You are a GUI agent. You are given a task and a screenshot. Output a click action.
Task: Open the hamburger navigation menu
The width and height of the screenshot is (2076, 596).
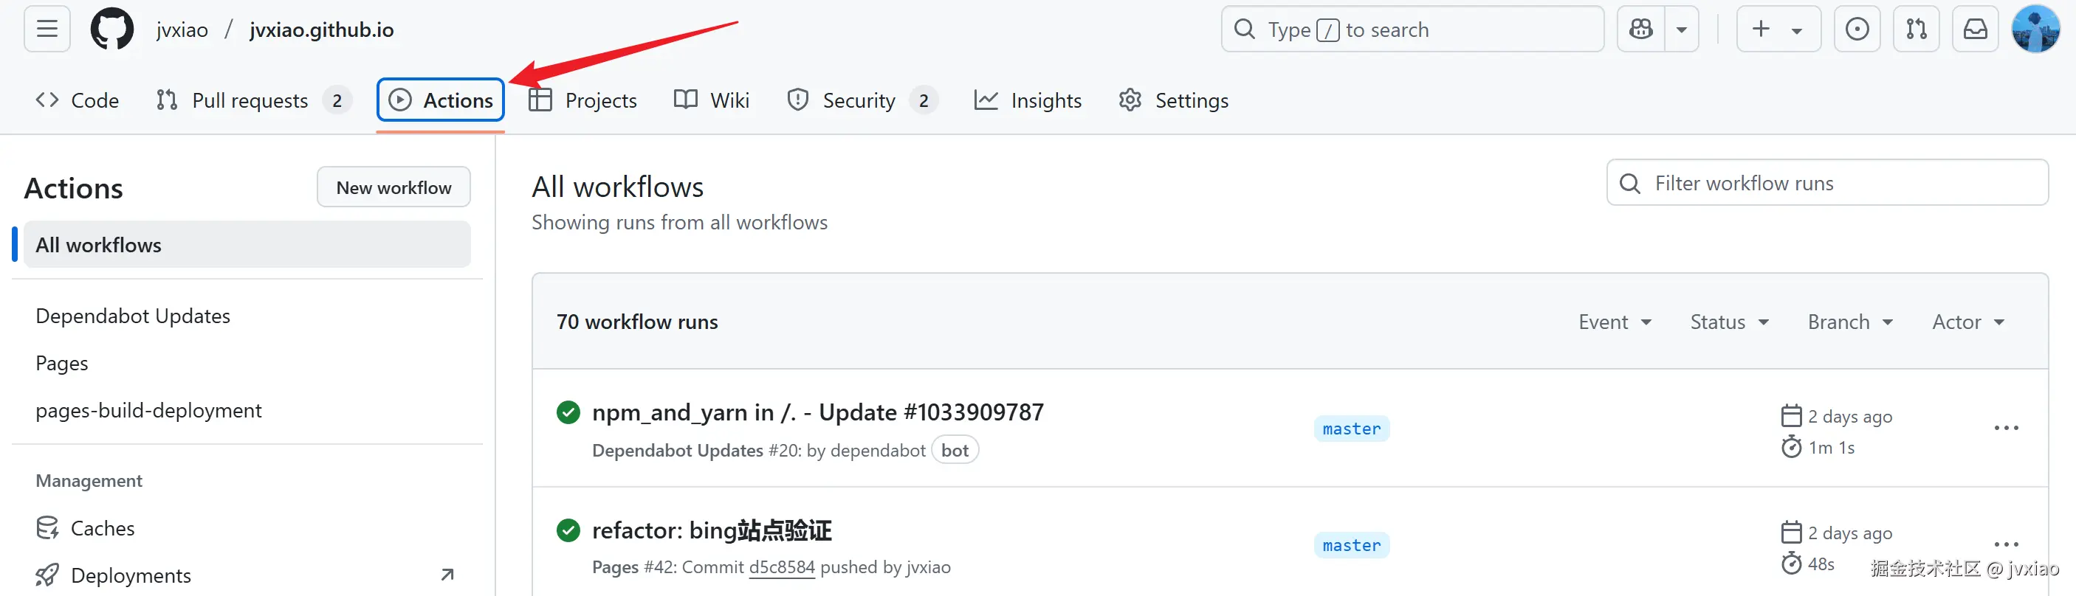coord(47,30)
